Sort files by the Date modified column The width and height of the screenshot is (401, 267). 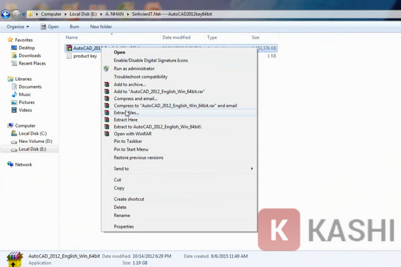[x=176, y=37]
